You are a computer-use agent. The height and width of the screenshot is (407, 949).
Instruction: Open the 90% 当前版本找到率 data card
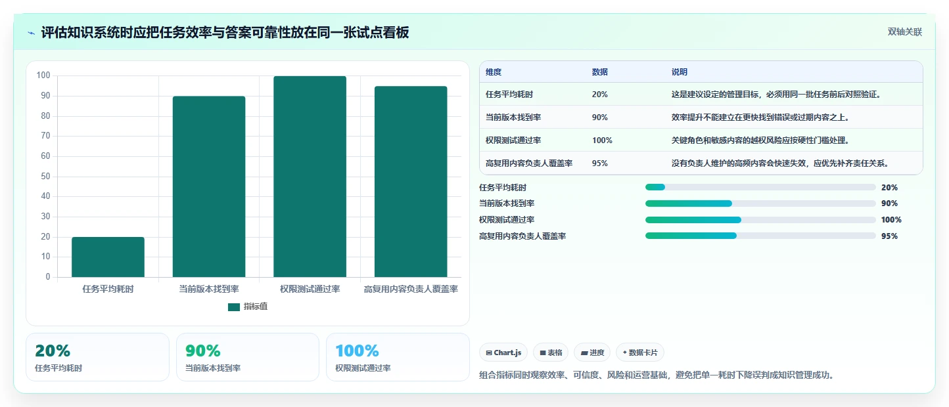[x=248, y=357]
